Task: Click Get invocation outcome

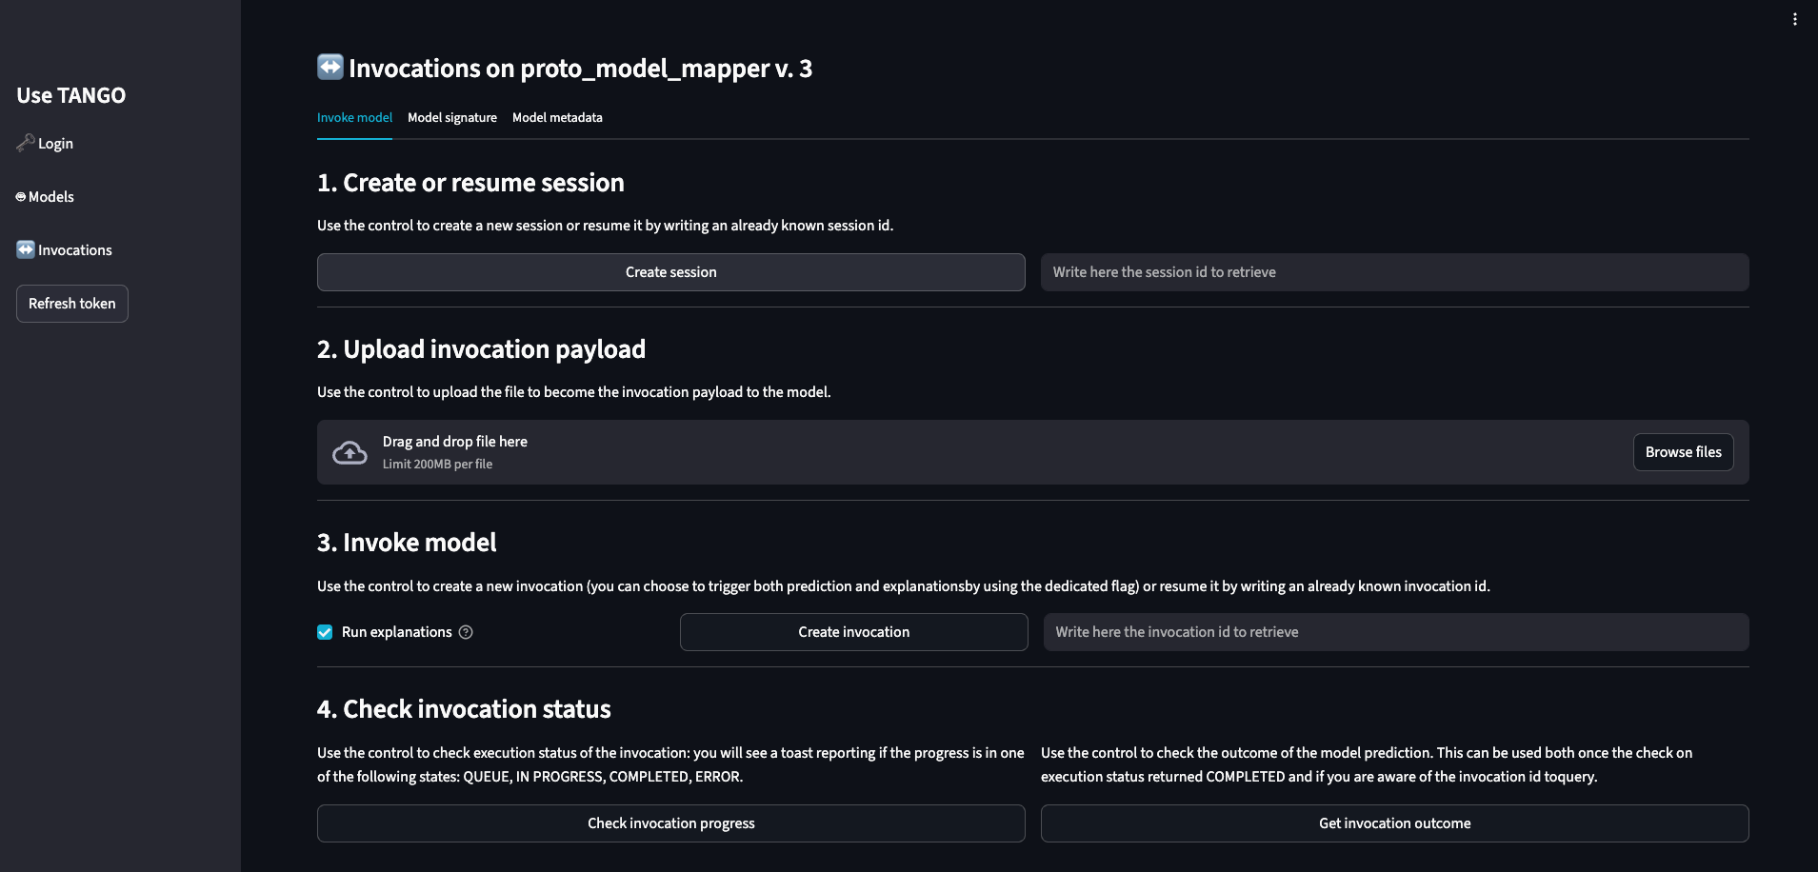Action: (1394, 823)
